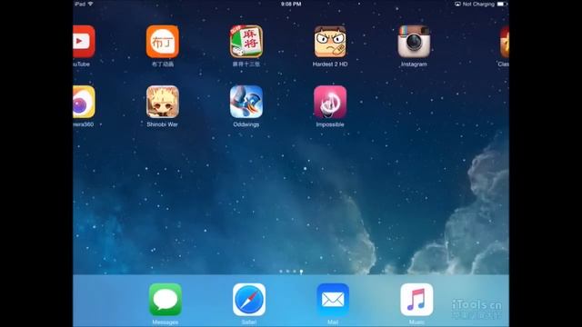
Task: Launch the Impossible game app
Action: (x=330, y=102)
